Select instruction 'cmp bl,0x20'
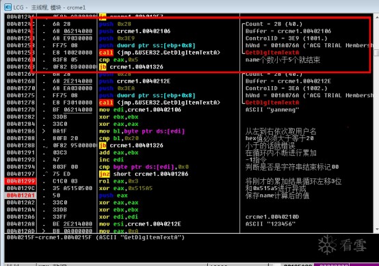Image resolution: width=379 pixels, height=266 pixels. (x=118, y=138)
